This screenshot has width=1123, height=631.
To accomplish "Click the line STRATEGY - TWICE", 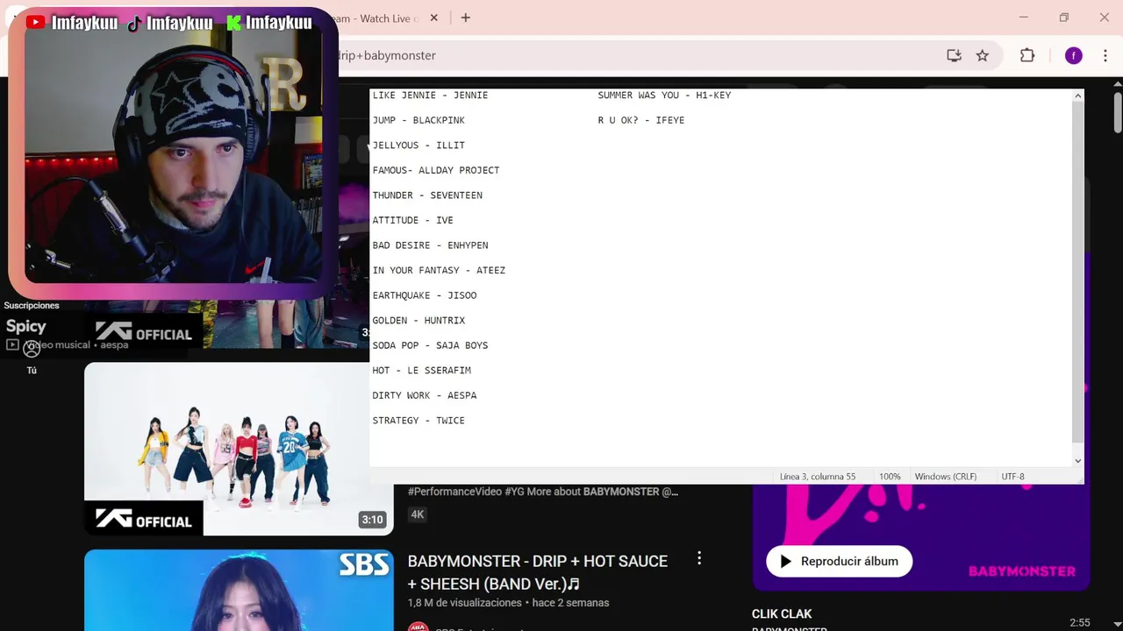I will [x=418, y=421].
